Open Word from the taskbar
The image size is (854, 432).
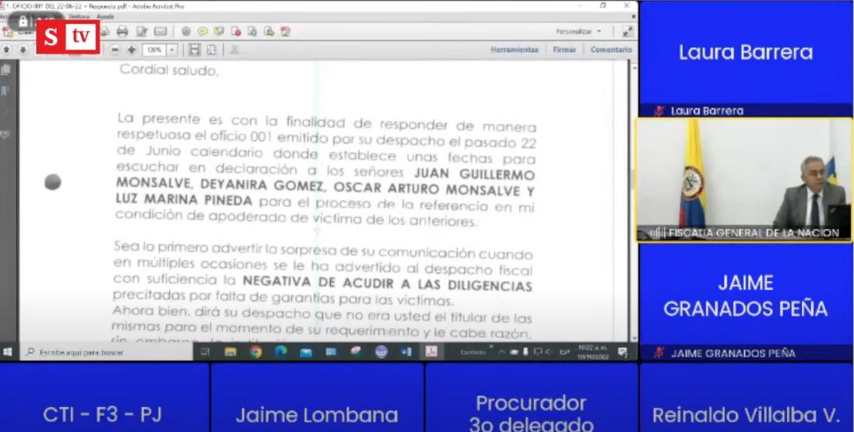(x=406, y=352)
